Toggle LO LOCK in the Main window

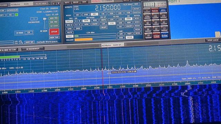54,26
